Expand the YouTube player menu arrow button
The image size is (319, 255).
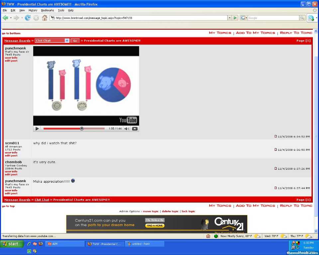(x=135, y=128)
